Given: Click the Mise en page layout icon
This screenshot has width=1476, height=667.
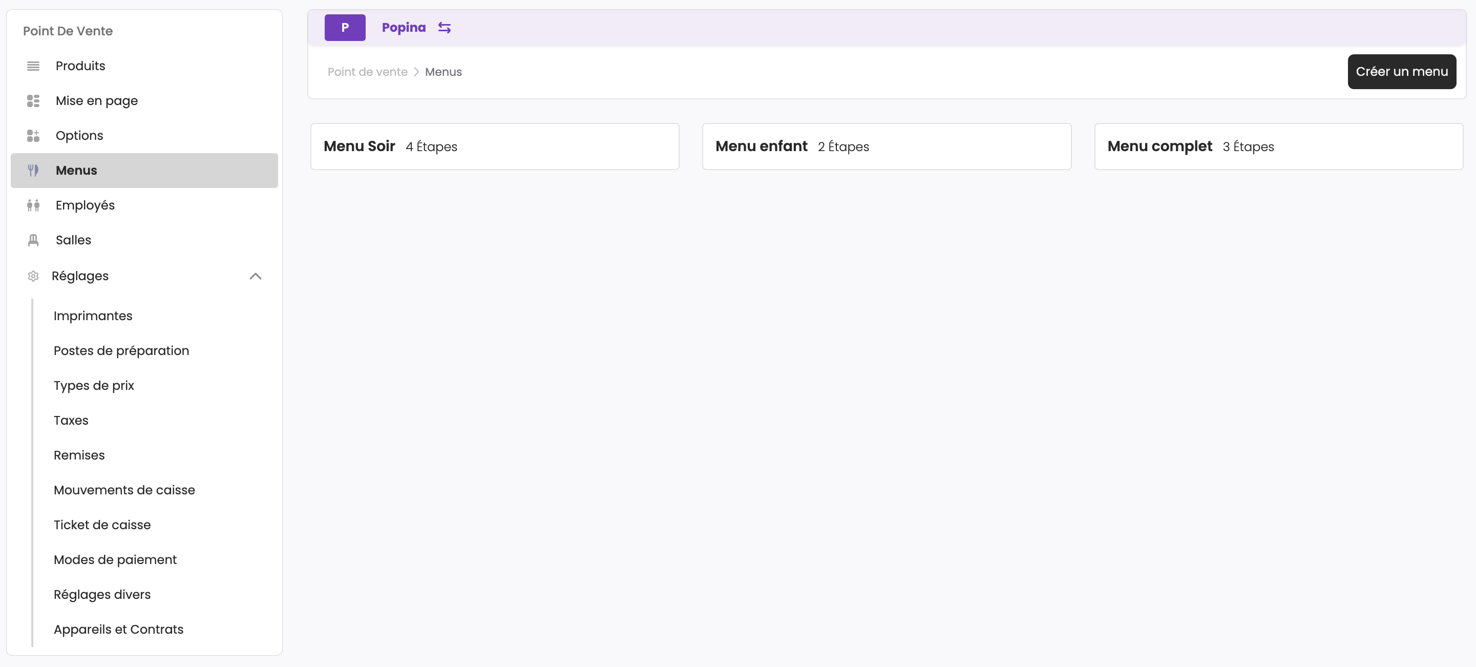Looking at the screenshot, I should [33, 101].
